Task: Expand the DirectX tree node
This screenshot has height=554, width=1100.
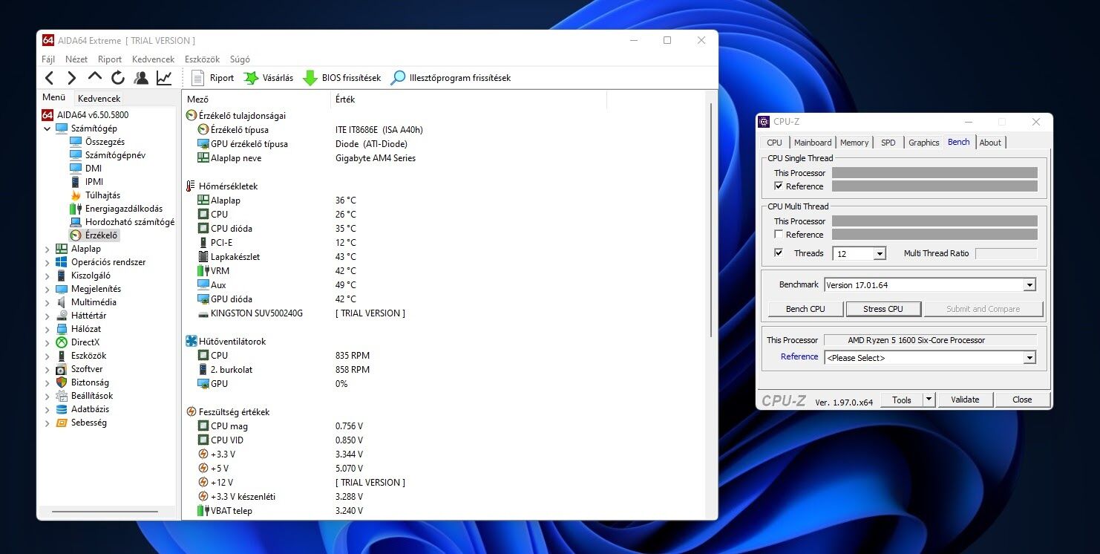Action: click(48, 342)
